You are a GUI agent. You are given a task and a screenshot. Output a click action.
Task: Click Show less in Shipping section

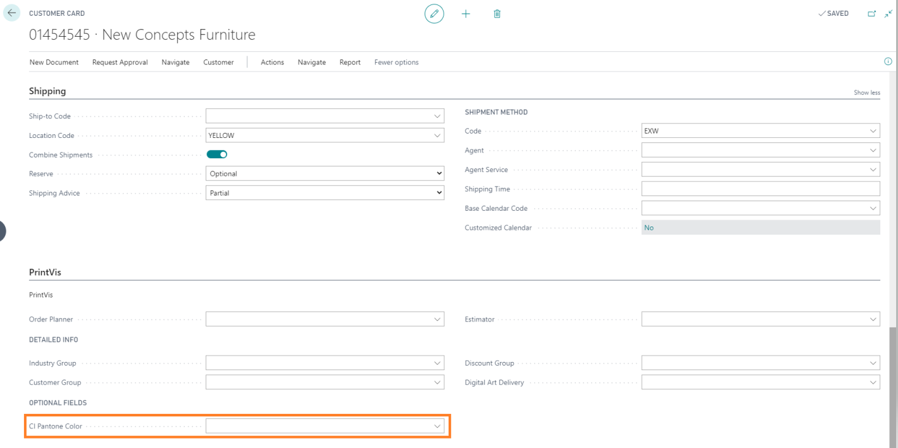pyautogui.click(x=866, y=92)
